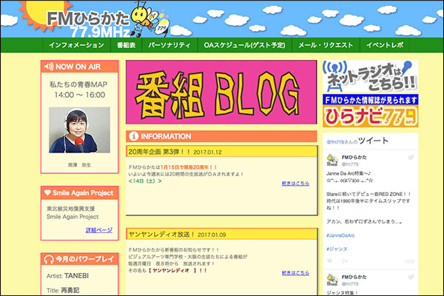Open the 番組表 menu item
The height and width of the screenshot is (296, 444).
128,45
